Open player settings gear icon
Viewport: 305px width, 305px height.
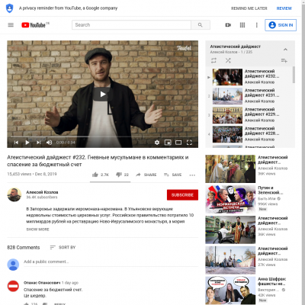157,143
